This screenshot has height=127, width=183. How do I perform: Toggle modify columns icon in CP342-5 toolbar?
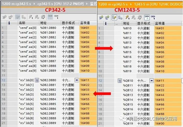[x=18, y=17]
